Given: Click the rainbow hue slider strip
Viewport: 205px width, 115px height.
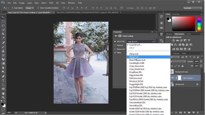Looking at the screenshot, I should [199, 24].
